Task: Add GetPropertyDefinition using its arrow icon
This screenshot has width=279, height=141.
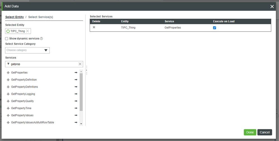Action: (x=76, y=80)
